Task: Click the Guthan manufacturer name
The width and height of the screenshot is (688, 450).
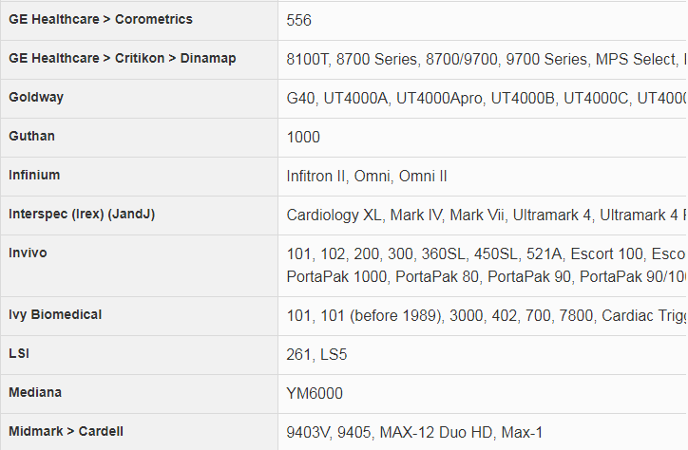Action: (31, 137)
